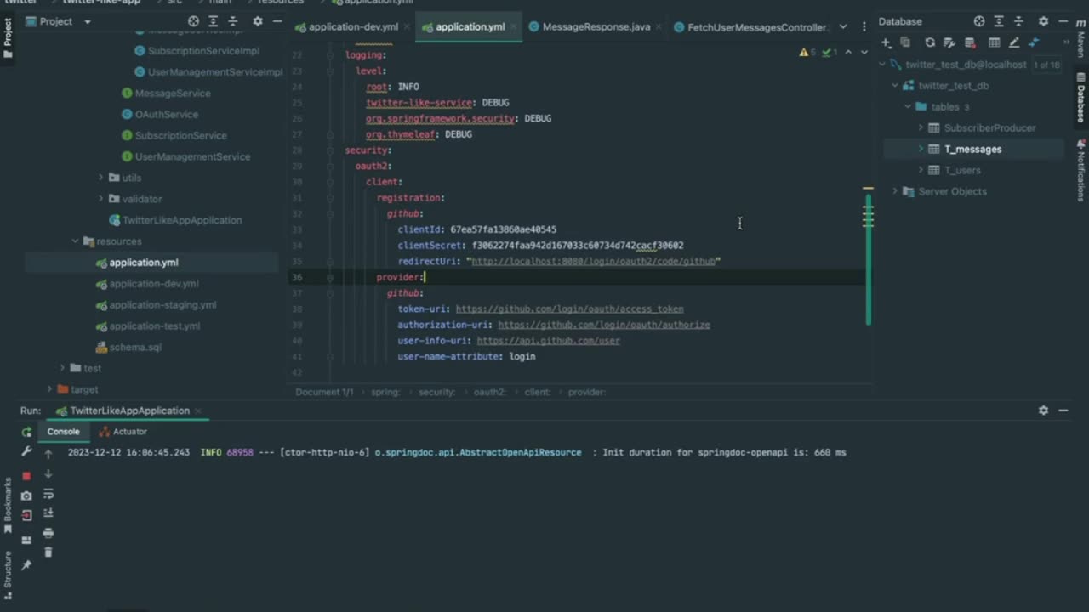The width and height of the screenshot is (1089, 612).
Task: Expand the utils folder
Action: (x=101, y=178)
